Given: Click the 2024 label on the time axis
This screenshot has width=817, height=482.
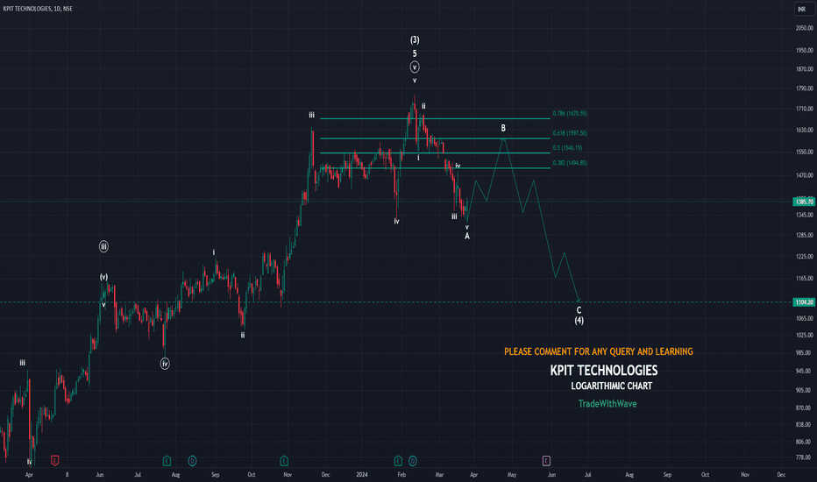Looking at the screenshot, I should click(362, 475).
